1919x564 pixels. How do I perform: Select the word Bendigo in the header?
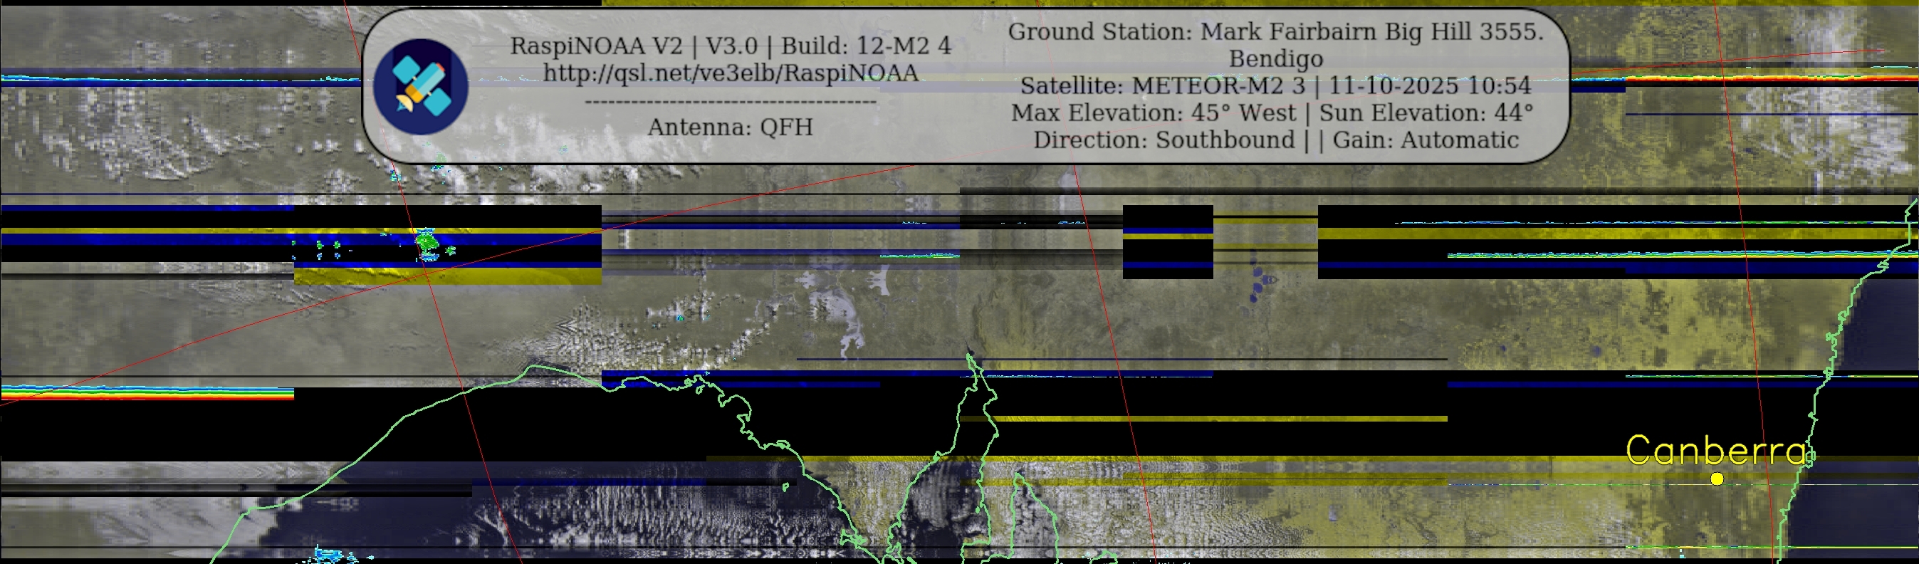1275,59
